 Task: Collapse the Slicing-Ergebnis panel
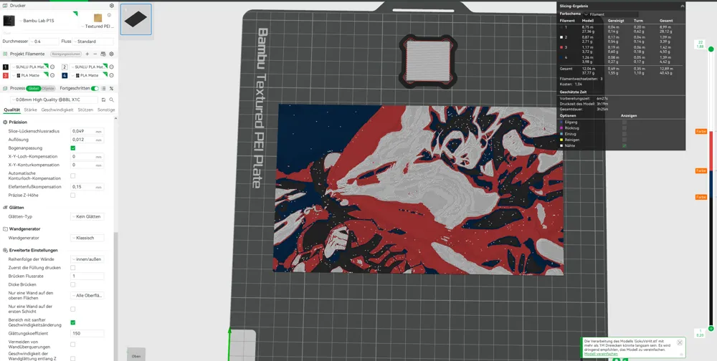[x=683, y=6]
